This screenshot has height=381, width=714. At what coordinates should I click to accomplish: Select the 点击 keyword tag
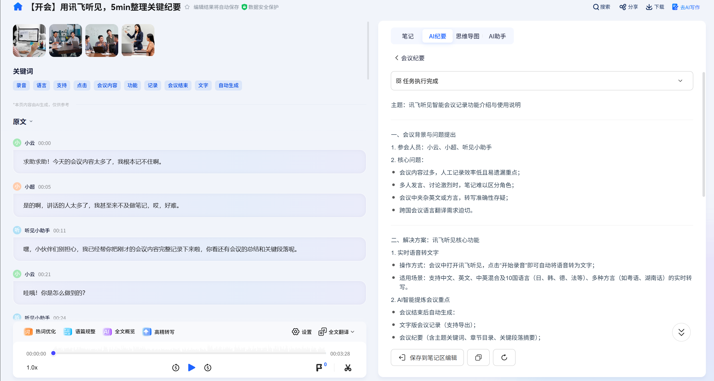[82, 85]
